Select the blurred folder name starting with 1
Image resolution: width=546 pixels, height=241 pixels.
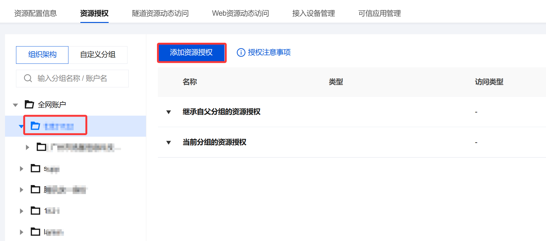coord(52,211)
